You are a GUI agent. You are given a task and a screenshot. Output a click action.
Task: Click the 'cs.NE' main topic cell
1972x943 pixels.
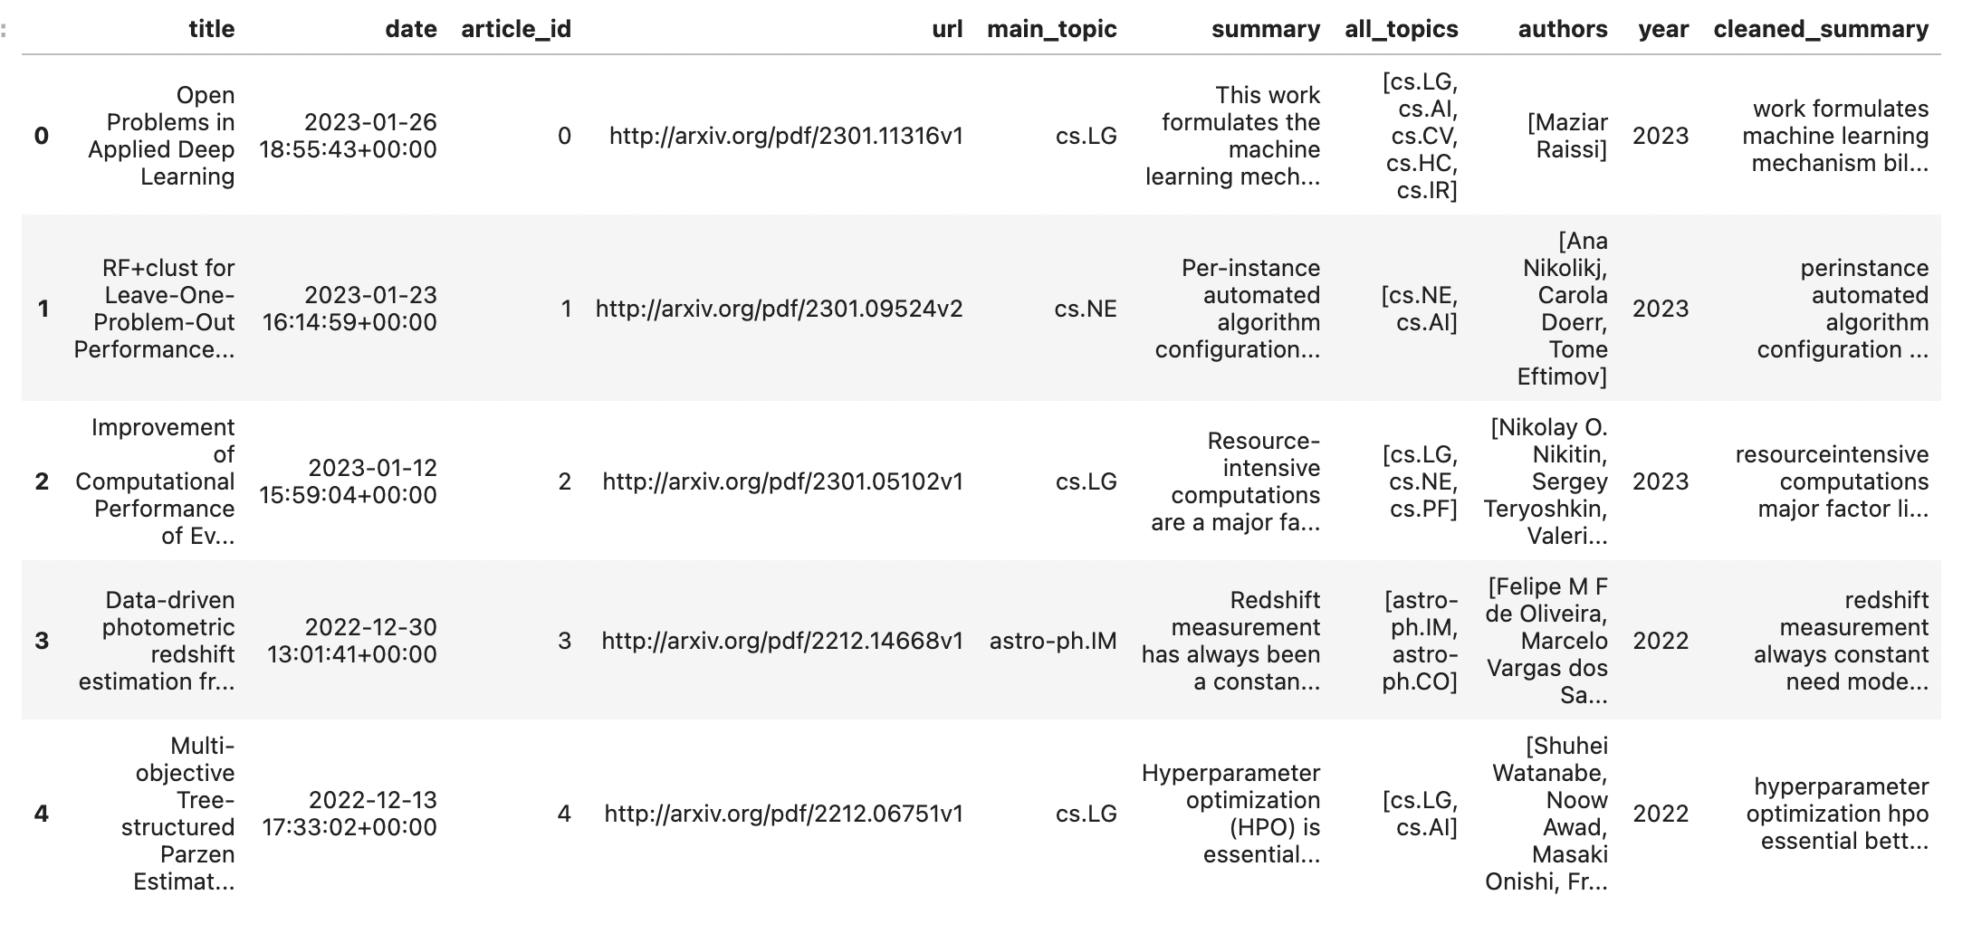coord(1085,309)
